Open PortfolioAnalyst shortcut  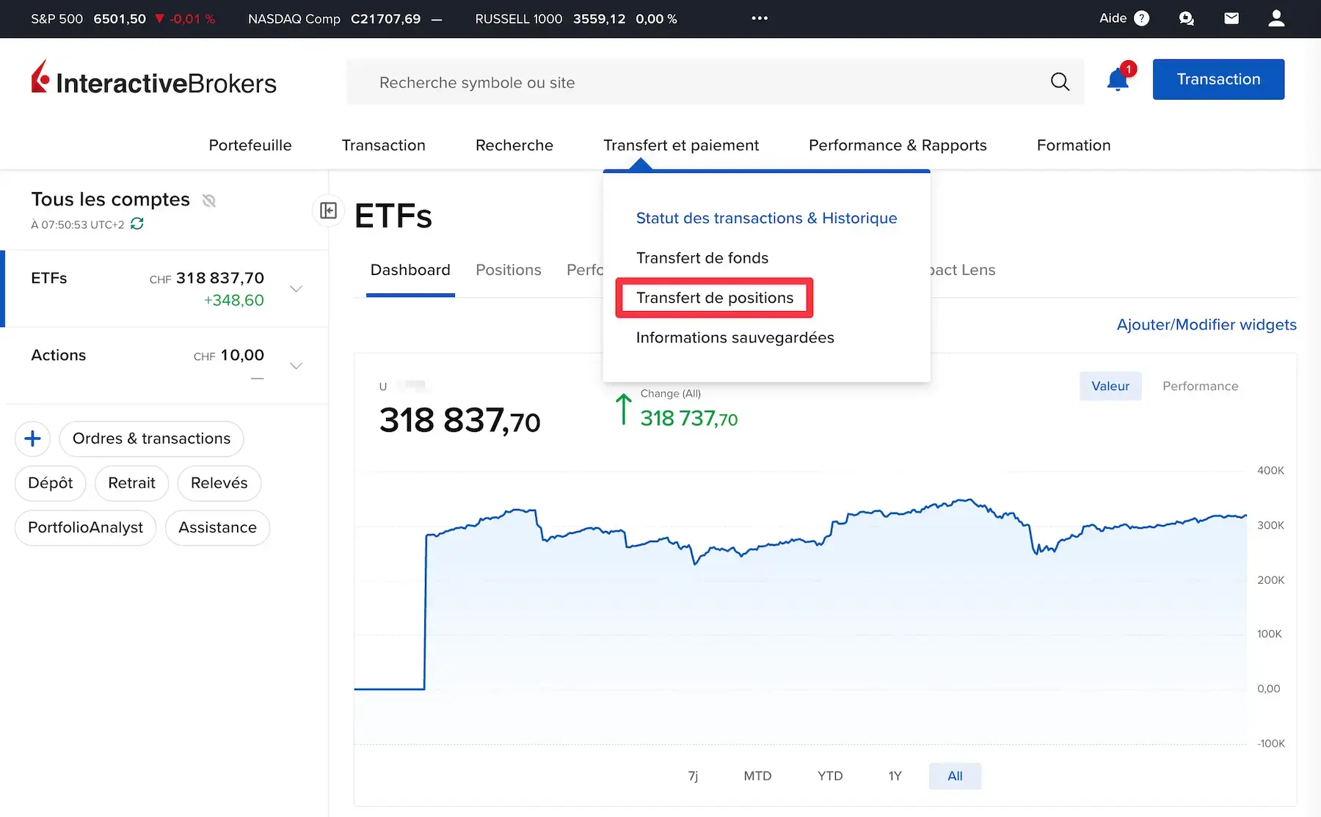[86, 528]
